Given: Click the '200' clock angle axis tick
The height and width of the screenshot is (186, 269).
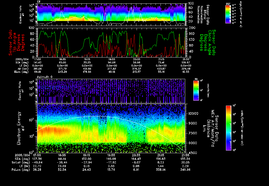Looking at the screenshot, I should coord(192,28).
